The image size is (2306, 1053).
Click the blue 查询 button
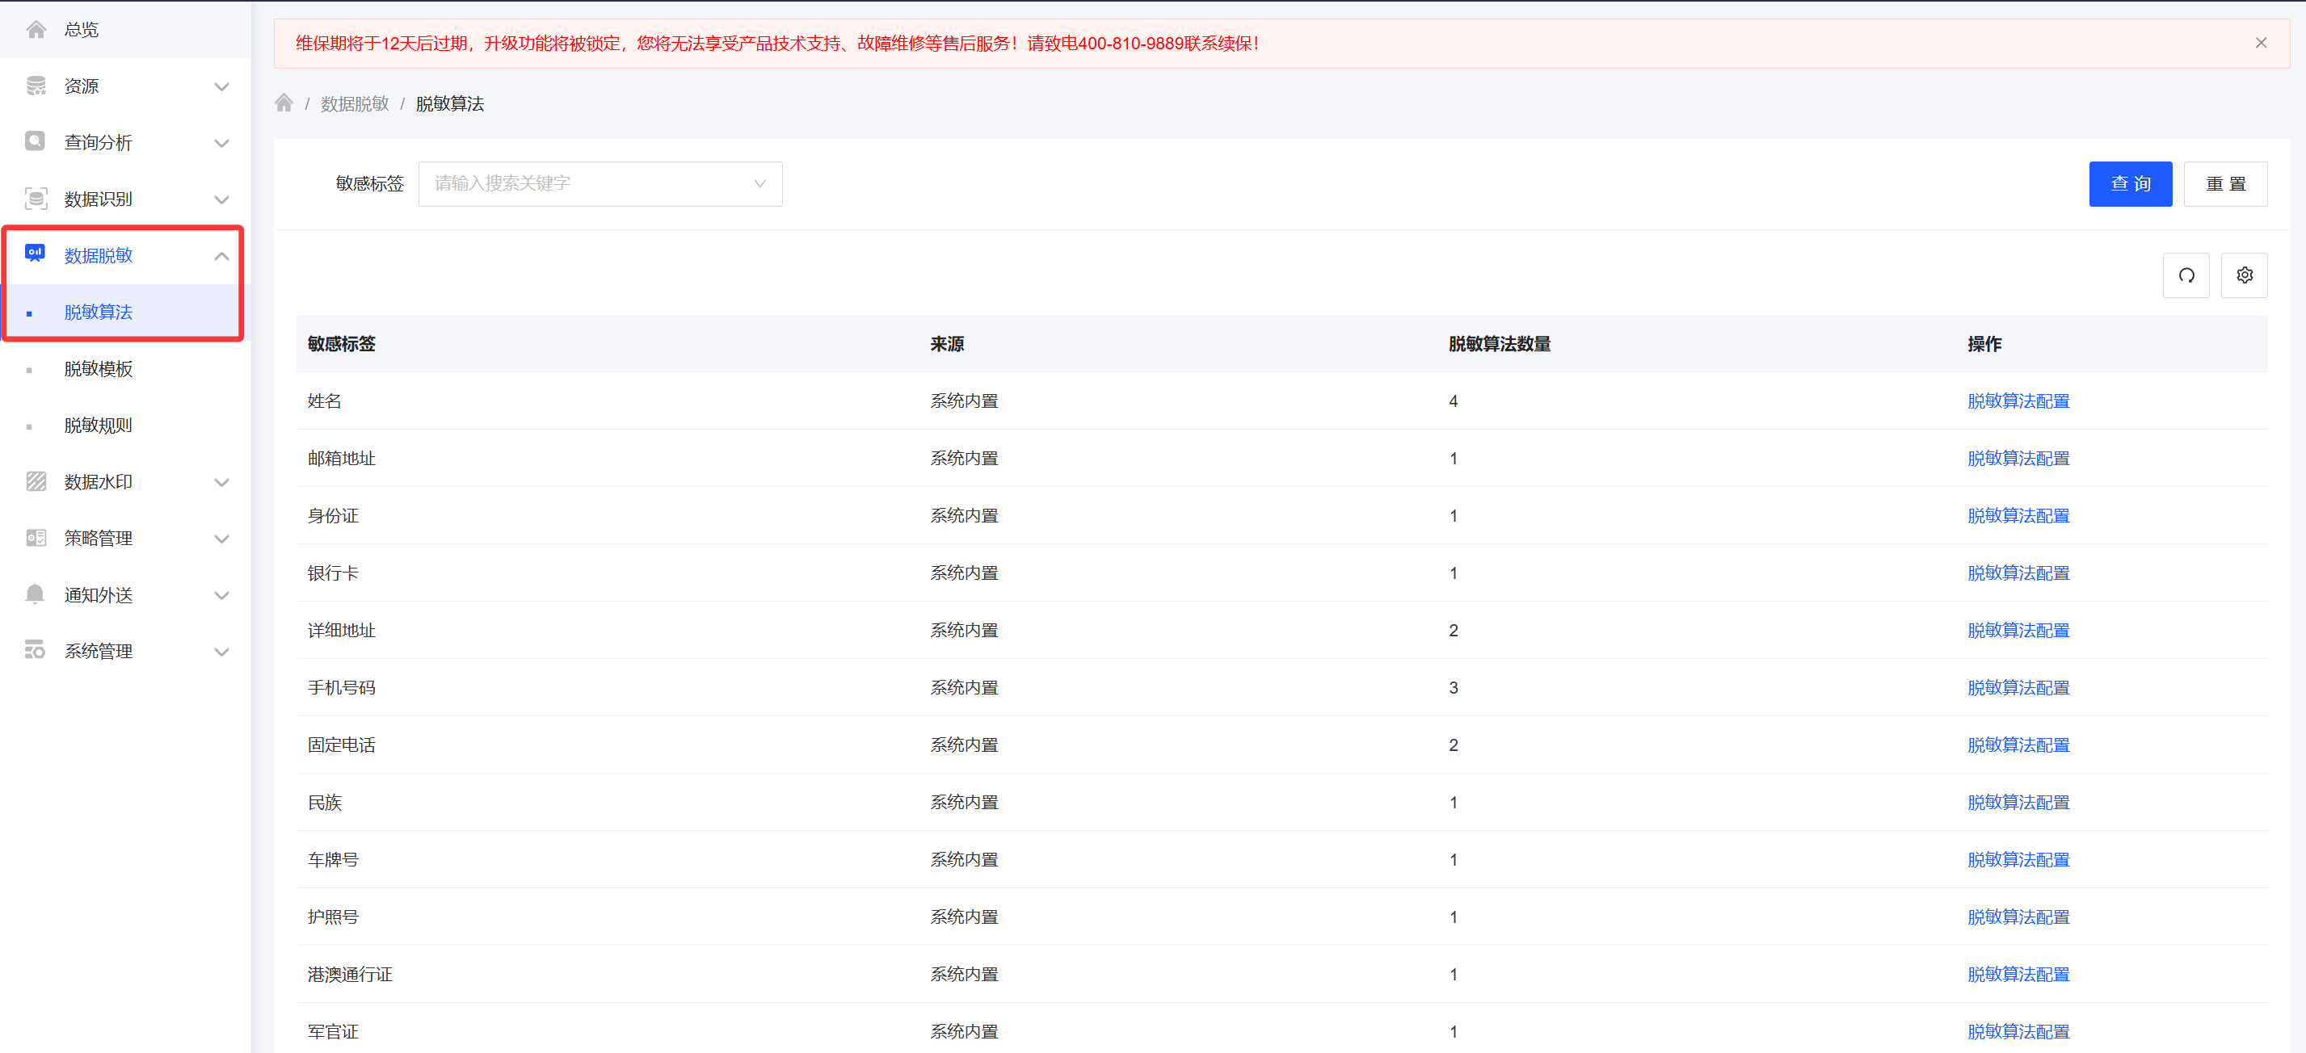pos(2130,183)
